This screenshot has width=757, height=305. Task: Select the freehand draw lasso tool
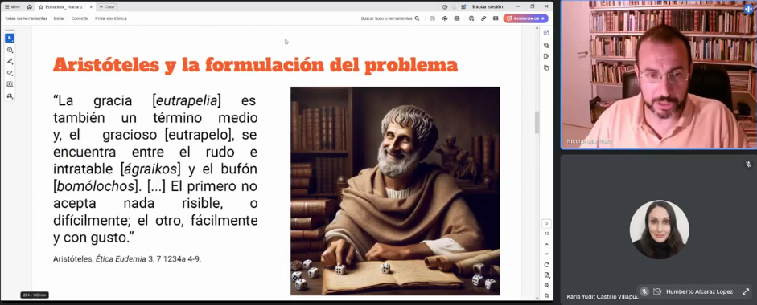[10, 73]
